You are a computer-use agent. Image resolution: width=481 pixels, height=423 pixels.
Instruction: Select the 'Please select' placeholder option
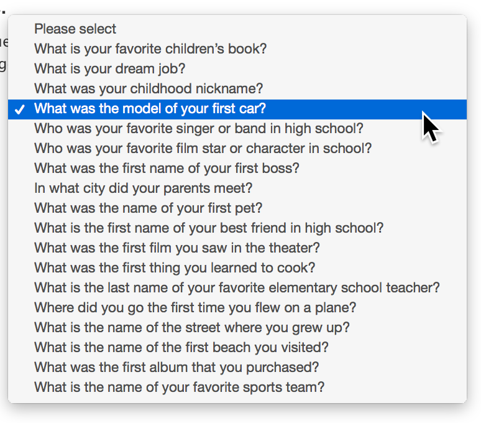tap(237, 29)
